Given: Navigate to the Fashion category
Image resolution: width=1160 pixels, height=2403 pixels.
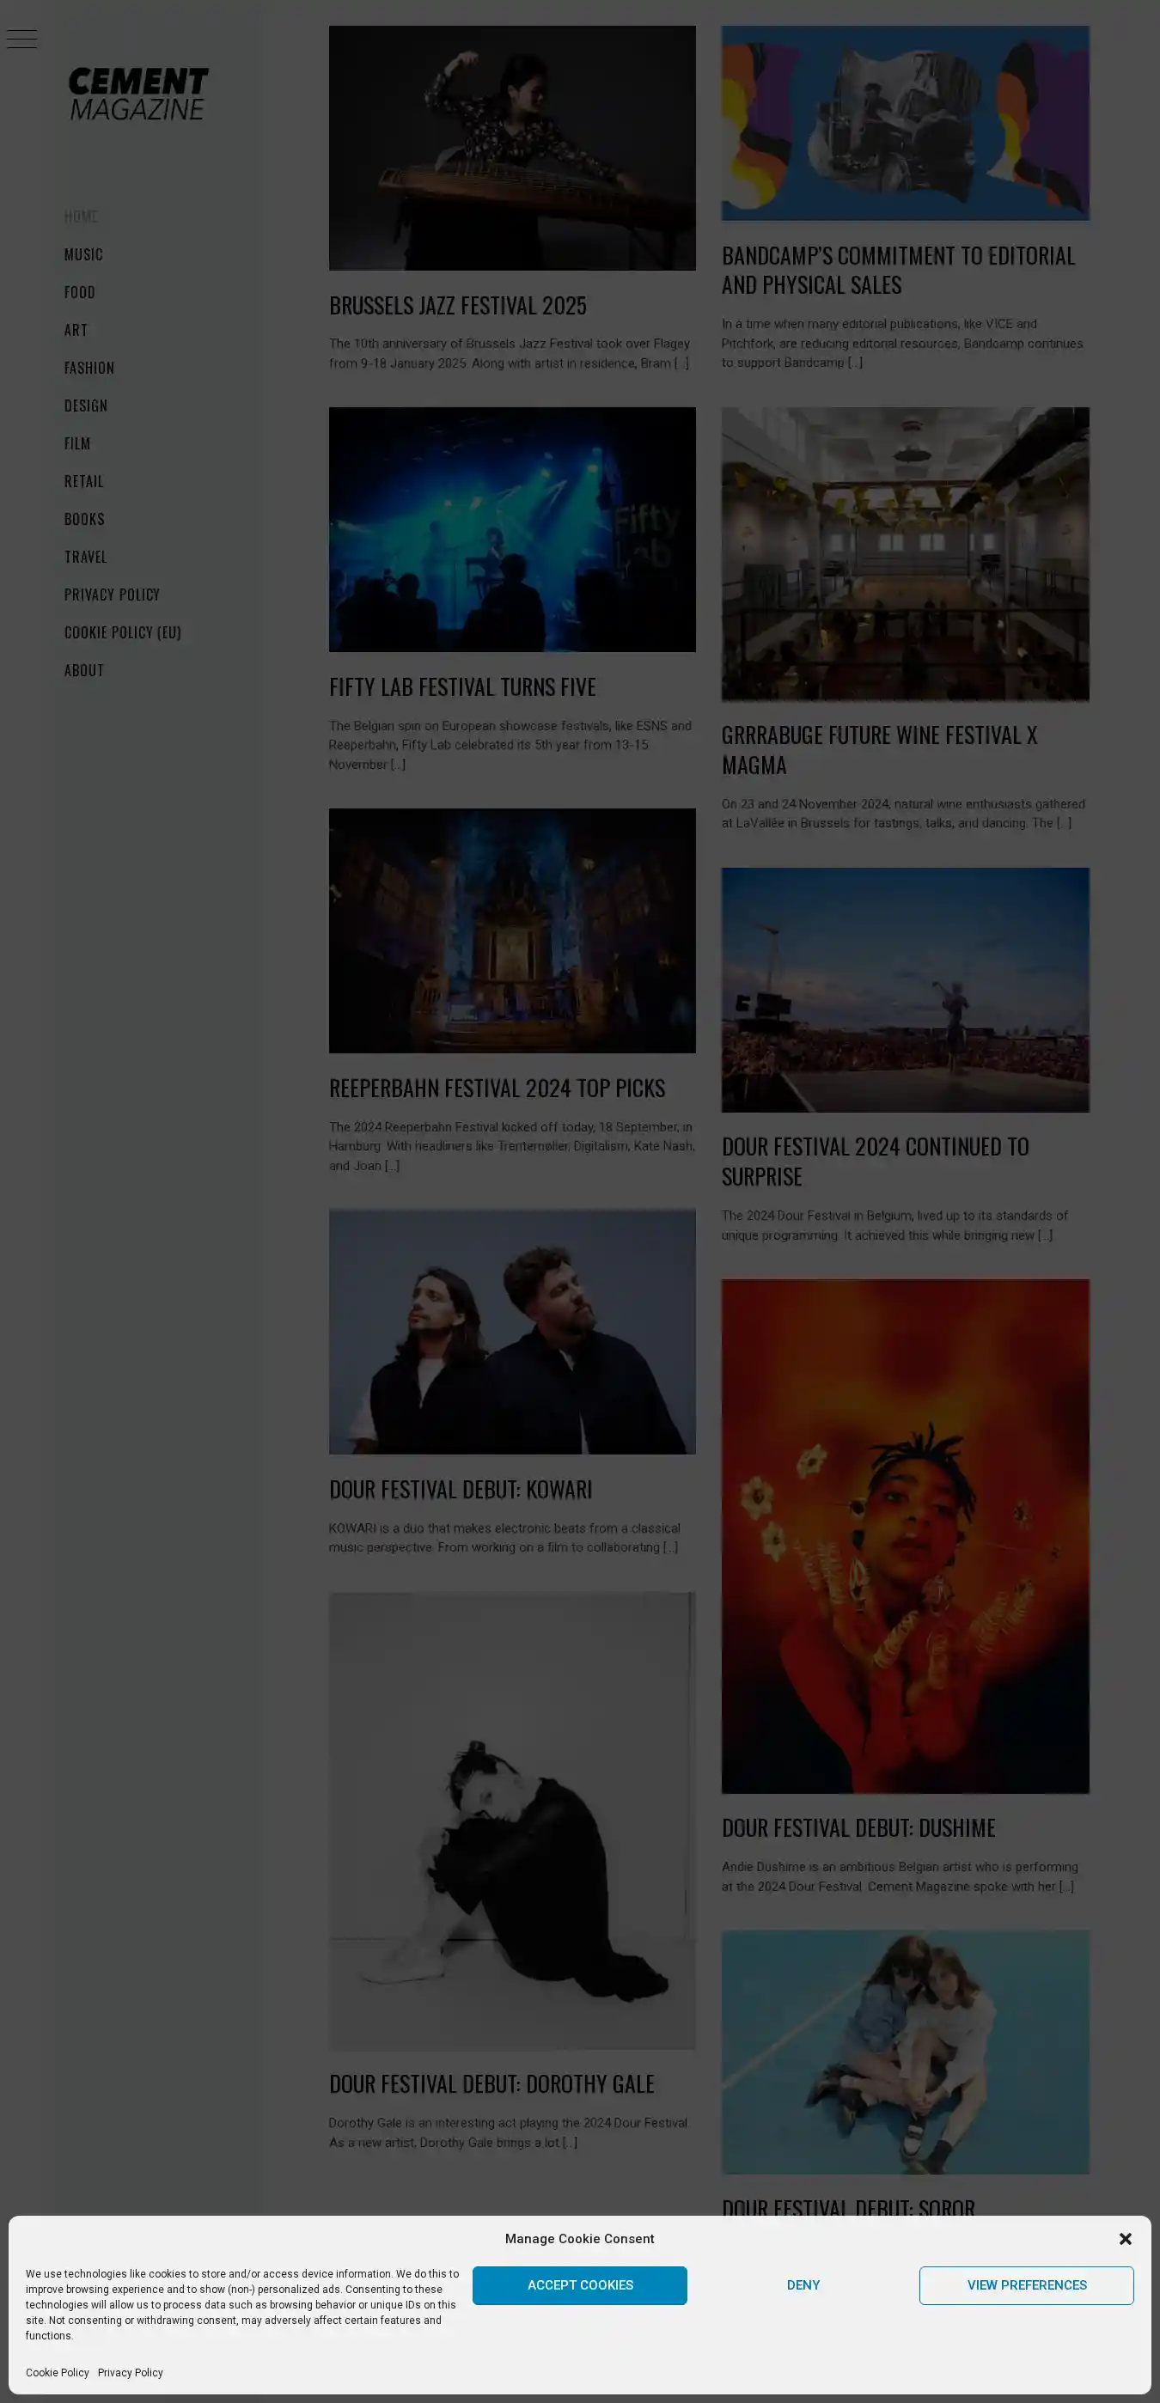Looking at the screenshot, I should point(89,368).
